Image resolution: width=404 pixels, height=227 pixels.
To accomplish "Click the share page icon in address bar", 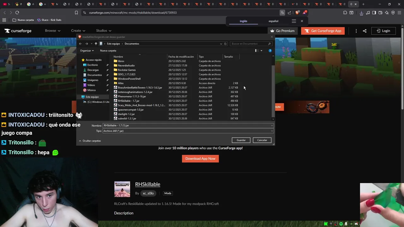I will (289, 13).
